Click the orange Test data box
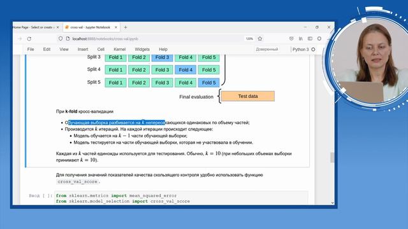 pos(248,96)
